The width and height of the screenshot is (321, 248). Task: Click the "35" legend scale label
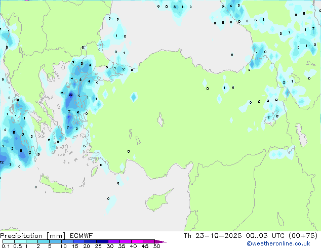click(122, 246)
